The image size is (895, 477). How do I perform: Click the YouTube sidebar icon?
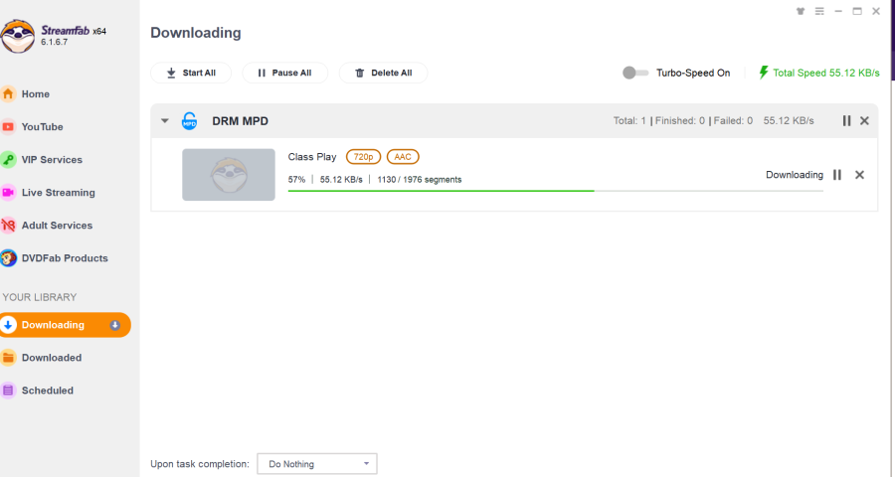point(8,126)
